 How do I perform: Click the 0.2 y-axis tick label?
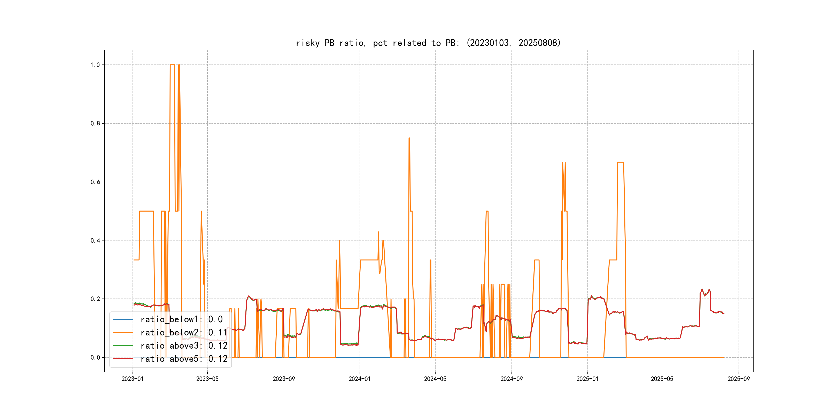95,299
